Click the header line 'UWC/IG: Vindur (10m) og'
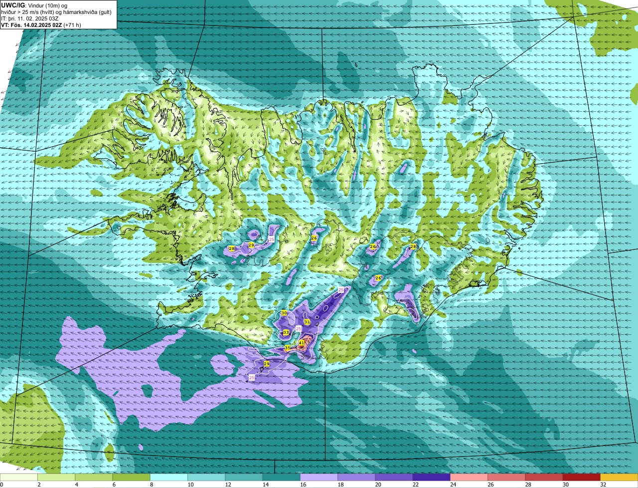The width and height of the screenshot is (638, 488). [34, 5]
